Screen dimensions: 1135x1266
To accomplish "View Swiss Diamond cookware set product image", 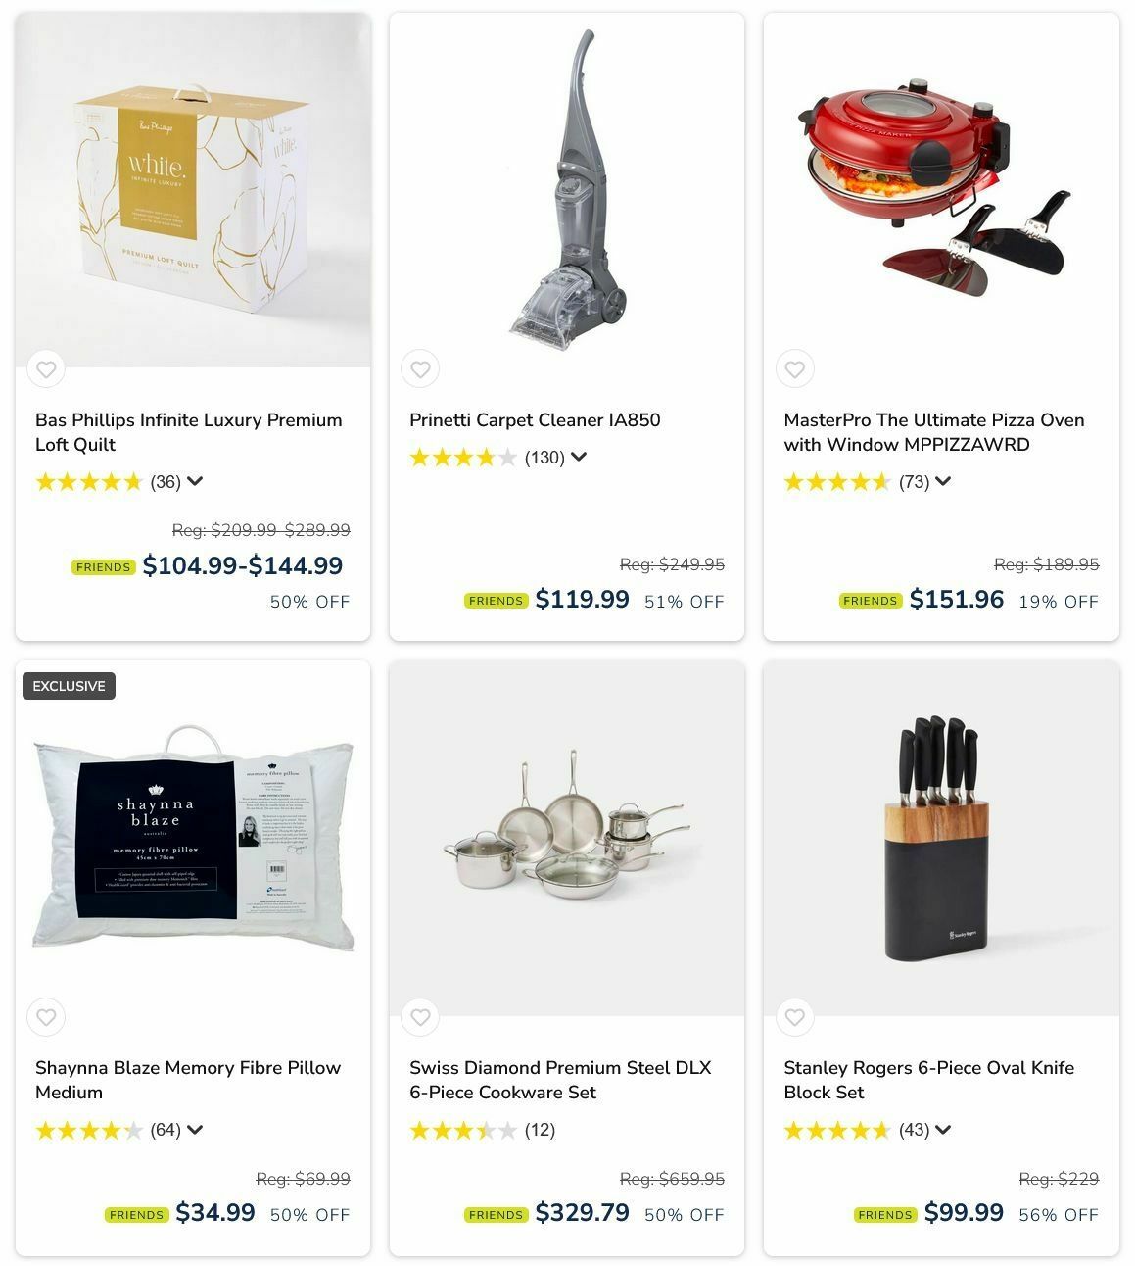I will pyautogui.click(x=567, y=838).
